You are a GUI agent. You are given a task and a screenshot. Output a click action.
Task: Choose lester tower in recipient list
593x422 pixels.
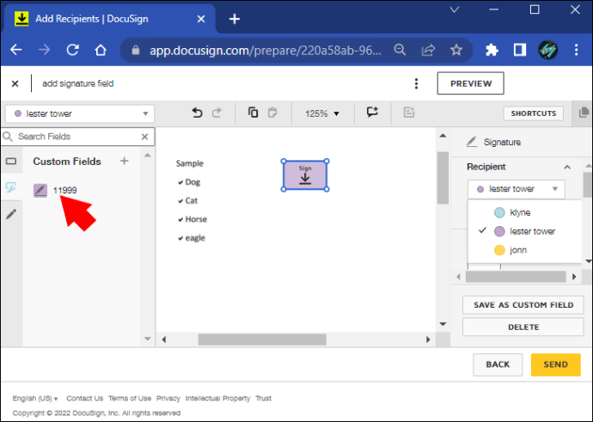(525, 231)
